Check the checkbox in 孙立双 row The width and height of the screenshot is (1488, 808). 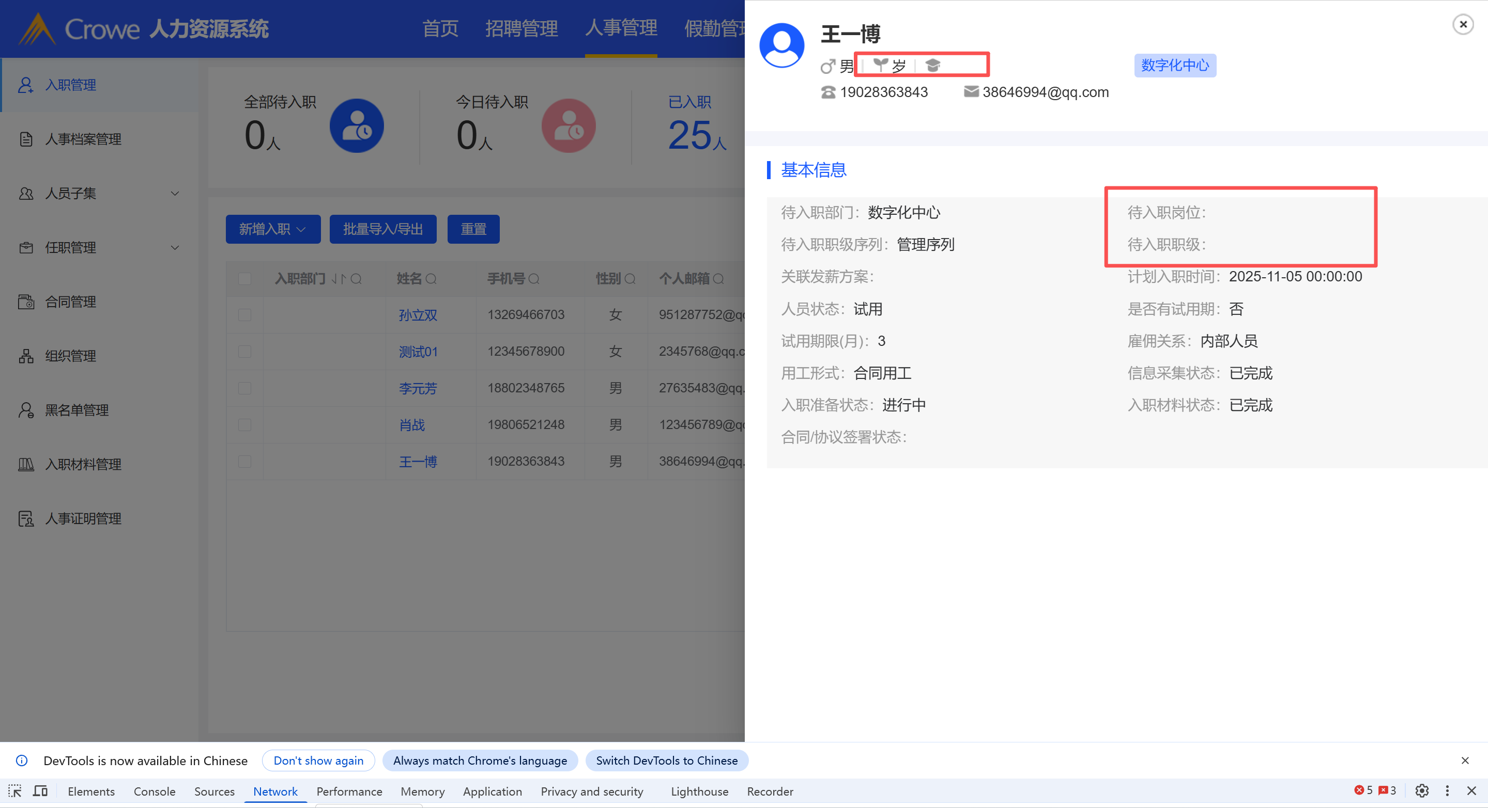tap(245, 315)
